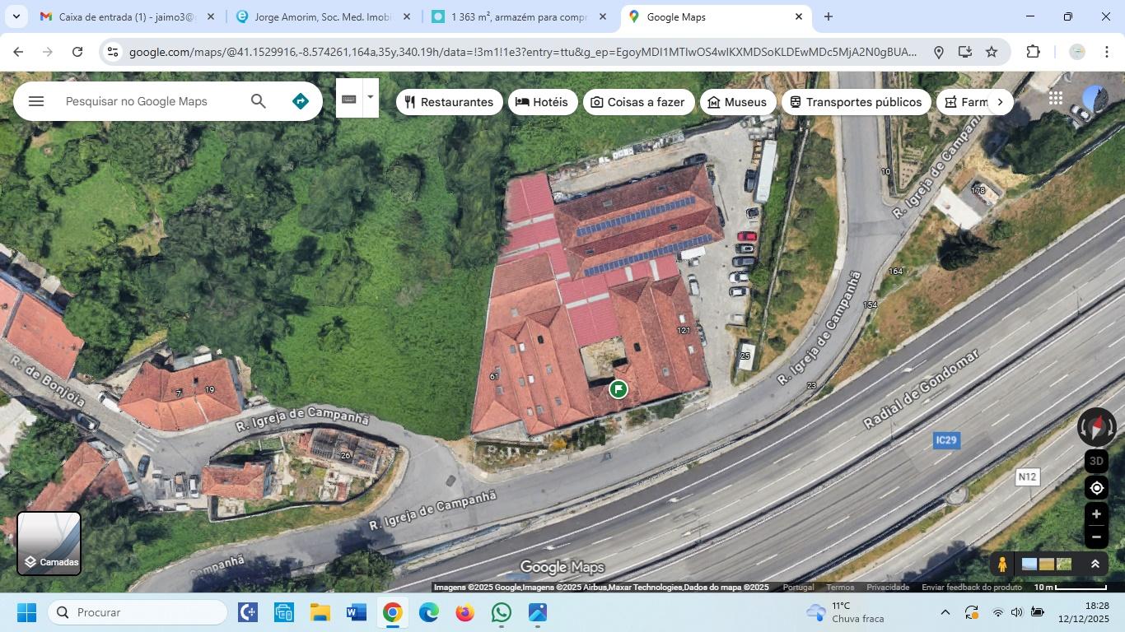Open WhatsApp from the taskbar
Screen dimensions: 1125x632
pos(502,612)
